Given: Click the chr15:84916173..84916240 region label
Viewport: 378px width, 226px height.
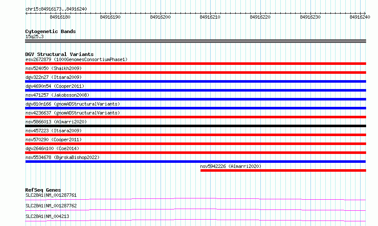Looking at the screenshot, I should [56, 9].
